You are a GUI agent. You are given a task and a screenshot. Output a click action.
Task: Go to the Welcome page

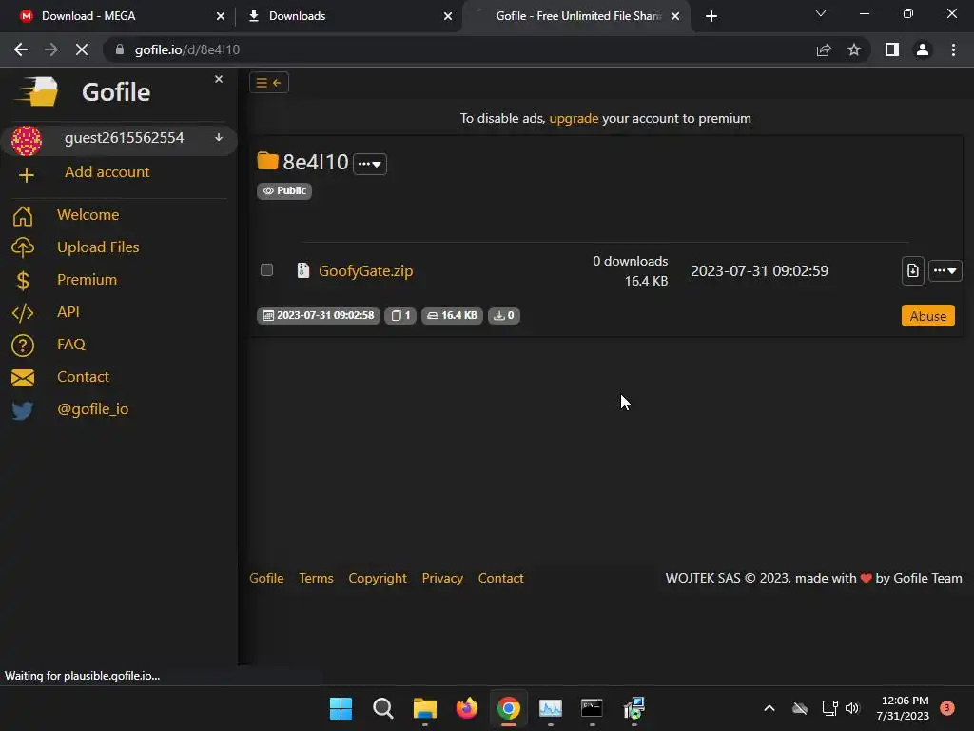[88, 214]
